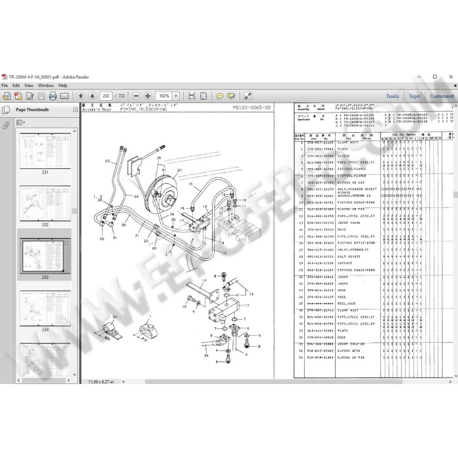Click the REEL,HOSE part name

tap(347, 304)
